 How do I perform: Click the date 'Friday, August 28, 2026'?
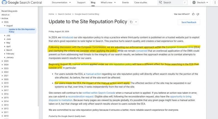click(59, 32)
